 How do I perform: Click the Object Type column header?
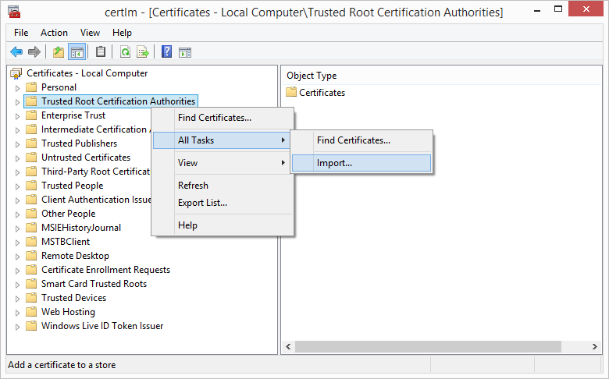pos(312,76)
